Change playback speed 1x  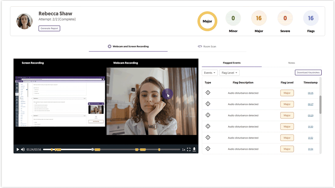(x=184, y=150)
